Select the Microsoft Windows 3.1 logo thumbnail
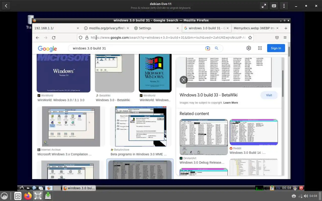The width and height of the screenshot is (322, 201). (x=155, y=73)
